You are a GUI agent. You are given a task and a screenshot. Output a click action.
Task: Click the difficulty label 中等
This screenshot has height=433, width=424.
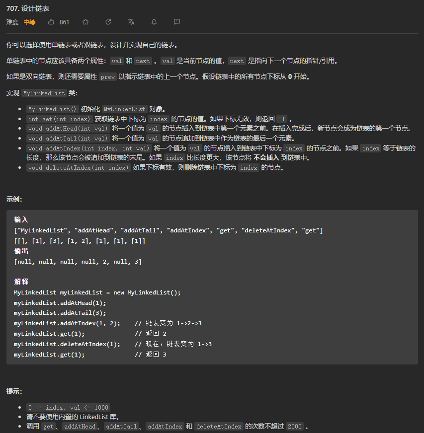(x=29, y=22)
